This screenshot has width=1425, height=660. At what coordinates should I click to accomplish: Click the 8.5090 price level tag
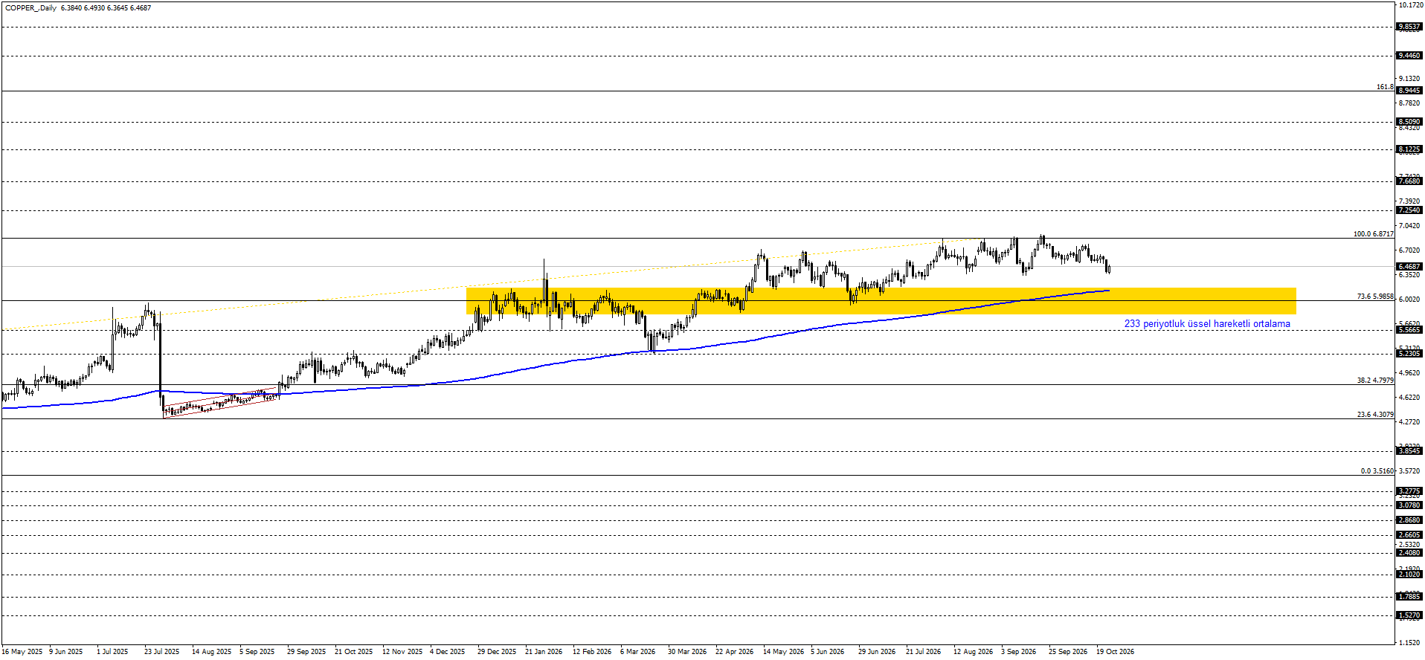point(1409,122)
